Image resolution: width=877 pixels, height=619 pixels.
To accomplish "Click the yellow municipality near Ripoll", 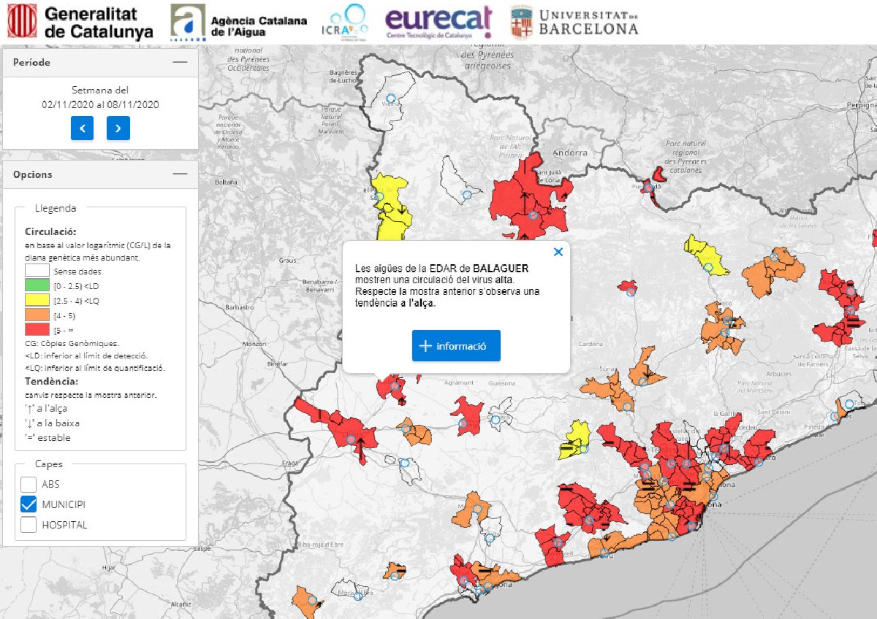I will coord(705,255).
